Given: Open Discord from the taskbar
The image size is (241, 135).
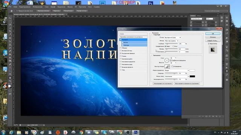Looking at the screenshot, I should tap(89, 132).
